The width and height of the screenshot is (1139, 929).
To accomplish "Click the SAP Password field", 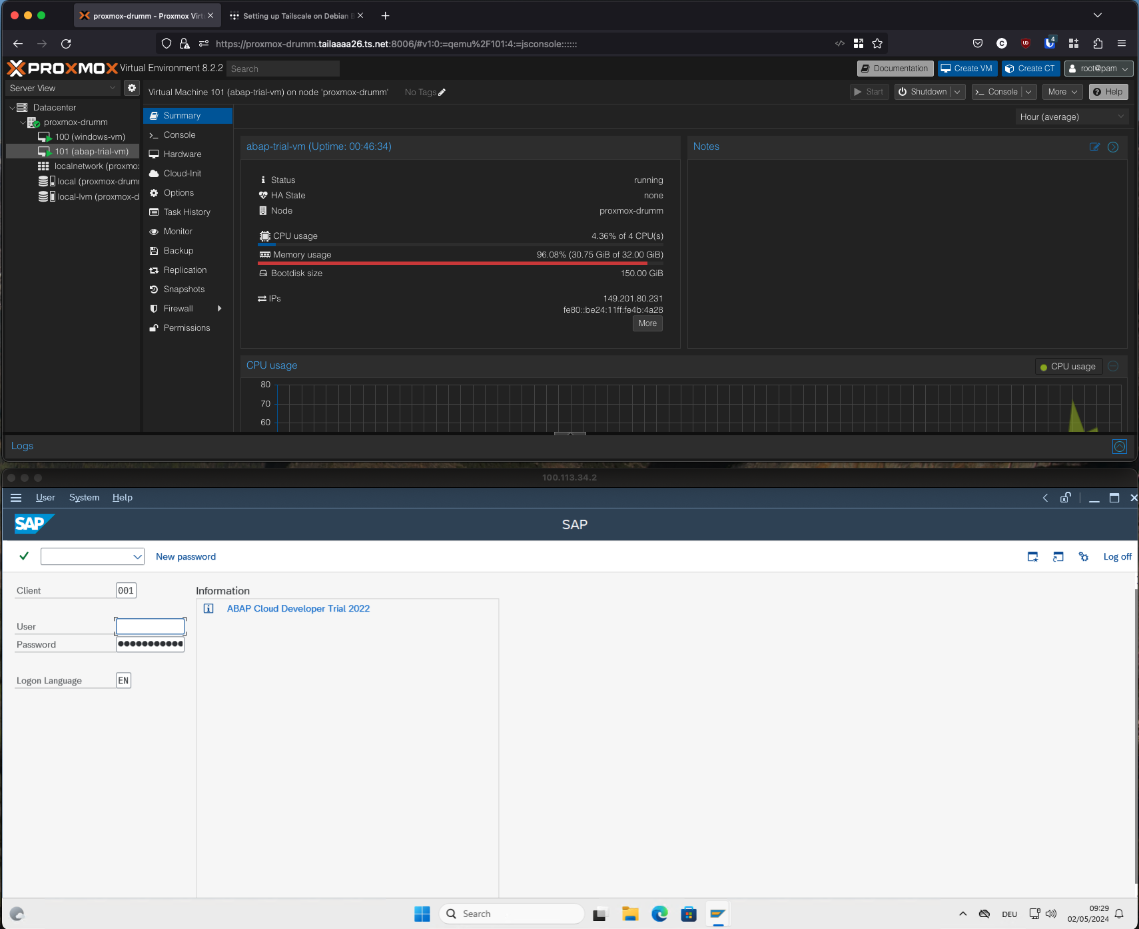I will tap(150, 644).
